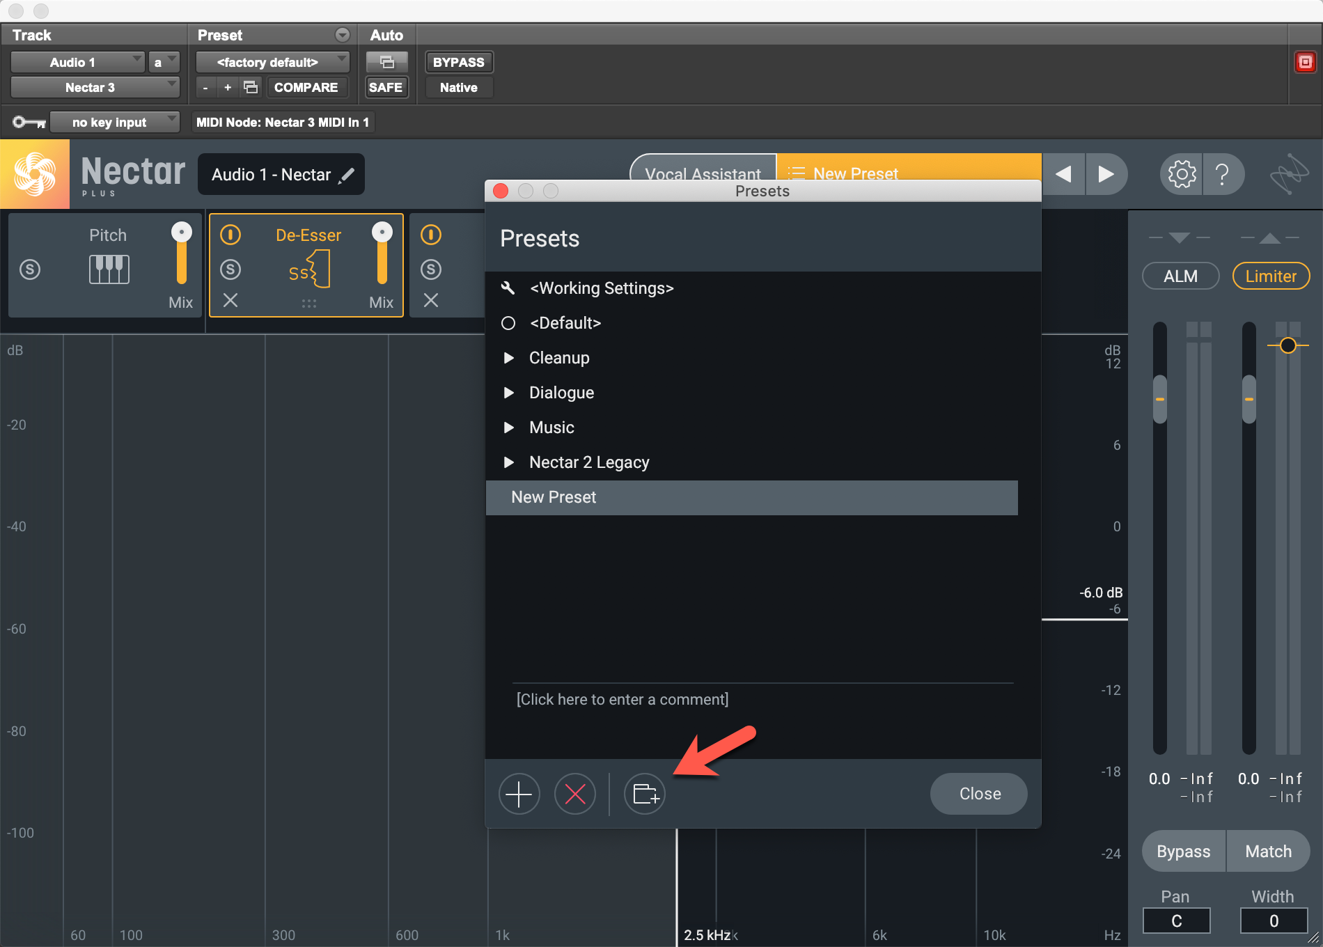Click the input gain down triangle
The height and width of the screenshot is (947, 1323).
point(1180,237)
